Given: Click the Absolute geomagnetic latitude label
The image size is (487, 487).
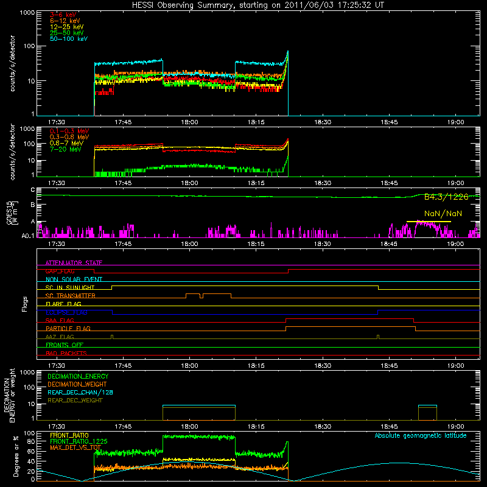Looking at the screenshot, I should coord(421,436).
